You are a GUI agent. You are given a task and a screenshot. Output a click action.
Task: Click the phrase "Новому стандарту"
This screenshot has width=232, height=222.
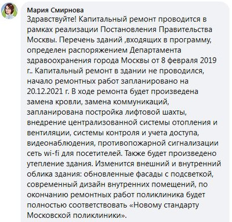click(164, 205)
